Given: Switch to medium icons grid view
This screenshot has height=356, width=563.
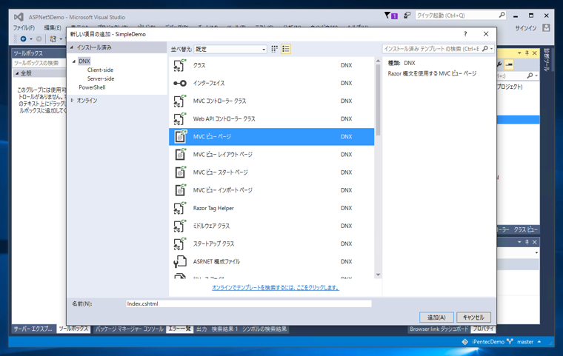Looking at the screenshot, I should [x=275, y=49].
